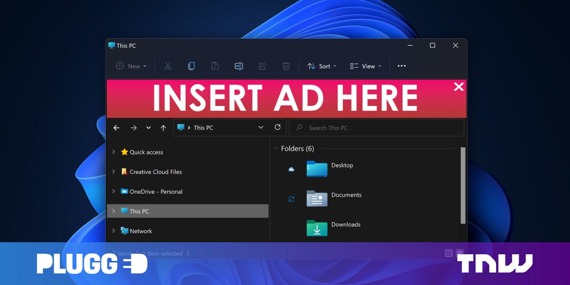This screenshot has width=570, height=285.
Task: Open the See more toolbar menu
Action: click(401, 66)
